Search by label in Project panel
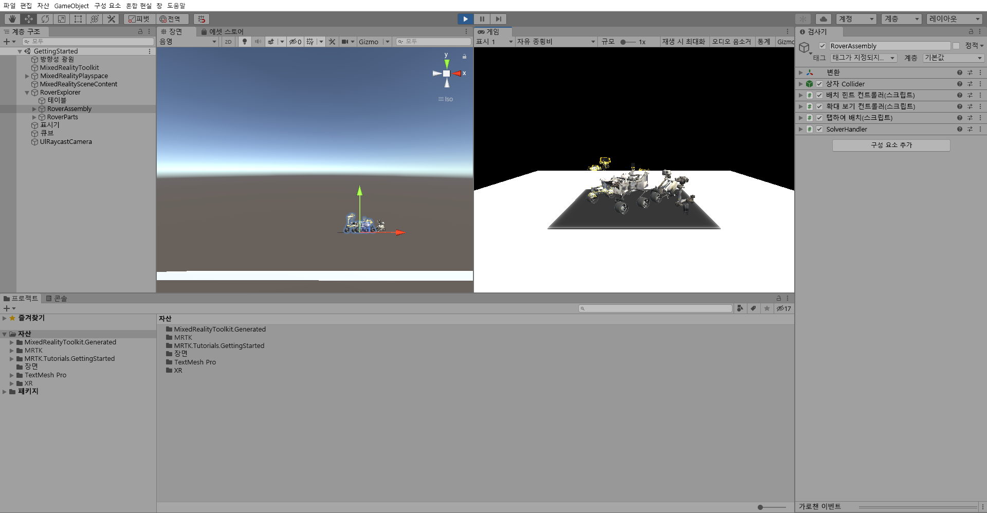 pos(753,308)
